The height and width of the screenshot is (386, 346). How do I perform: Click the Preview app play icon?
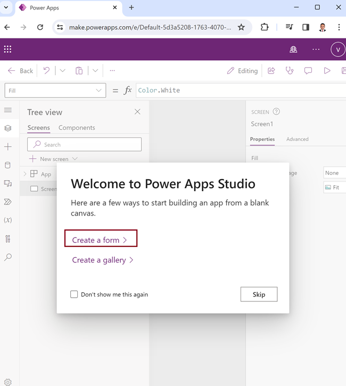point(327,70)
